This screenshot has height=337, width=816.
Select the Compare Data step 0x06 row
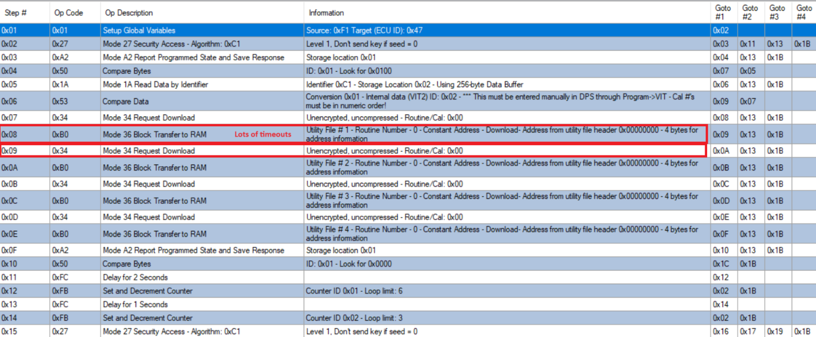pyautogui.click(x=408, y=101)
